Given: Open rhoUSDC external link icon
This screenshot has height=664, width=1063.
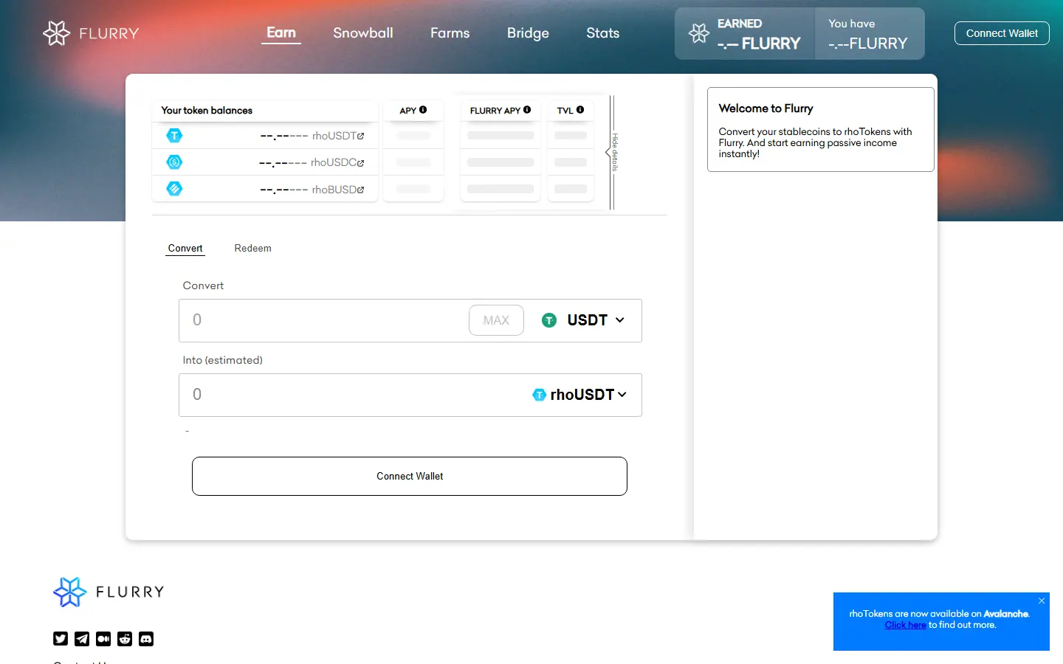Looking at the screenshot, I should (x=361, y=162).
